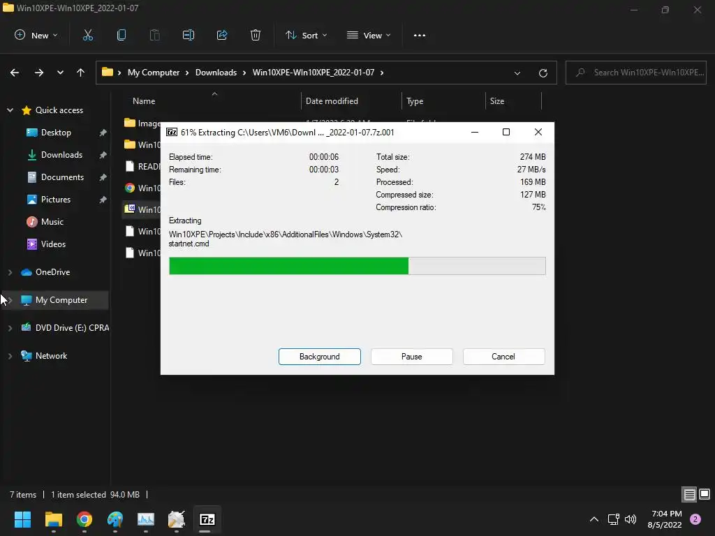Open the resource monitor taskbar icon
This screenshot has height=536, width=715.
(x=146, y=519)
